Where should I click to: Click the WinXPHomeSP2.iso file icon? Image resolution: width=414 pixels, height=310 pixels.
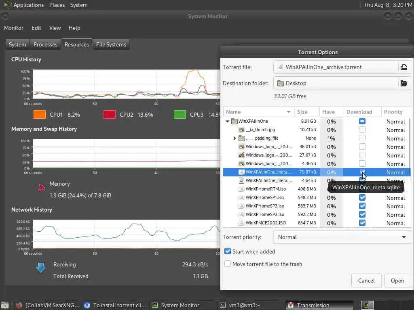pos(241,206)
